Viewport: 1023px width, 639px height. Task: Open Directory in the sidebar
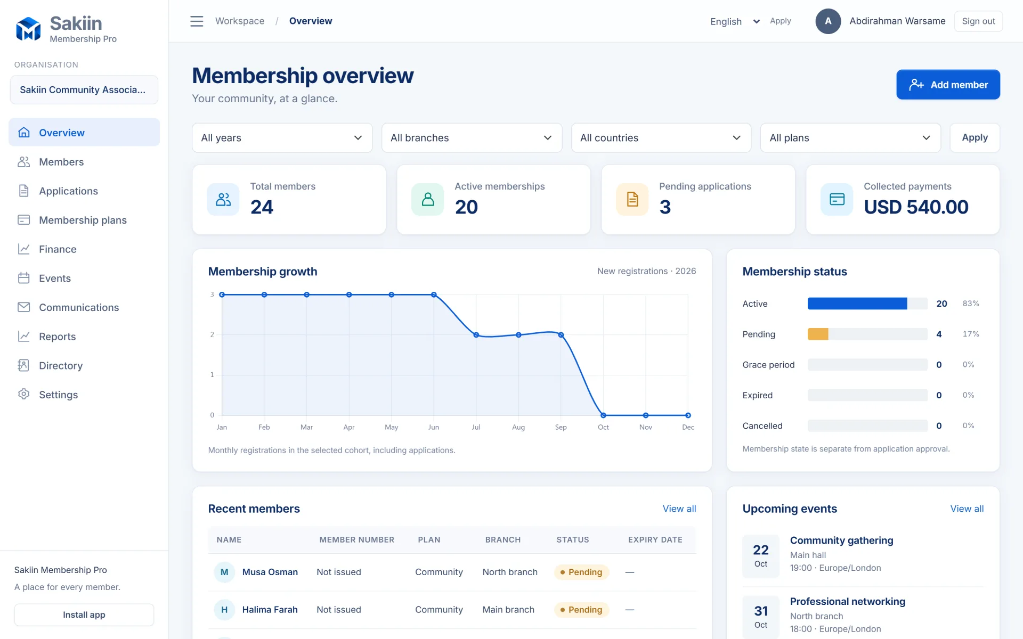84,365
